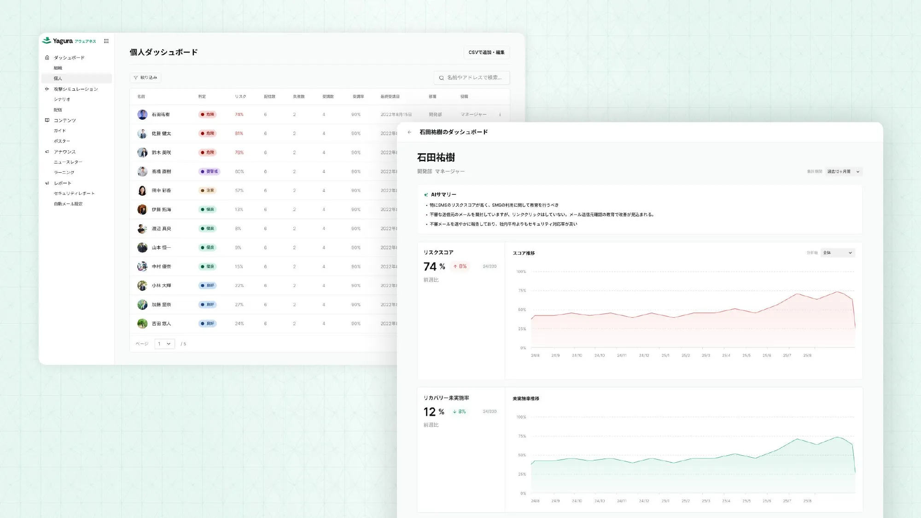Click the 攻撃シミュレーション sidebar icon
The width and height of the screenshot is (921, 518).
pos(47,89)
